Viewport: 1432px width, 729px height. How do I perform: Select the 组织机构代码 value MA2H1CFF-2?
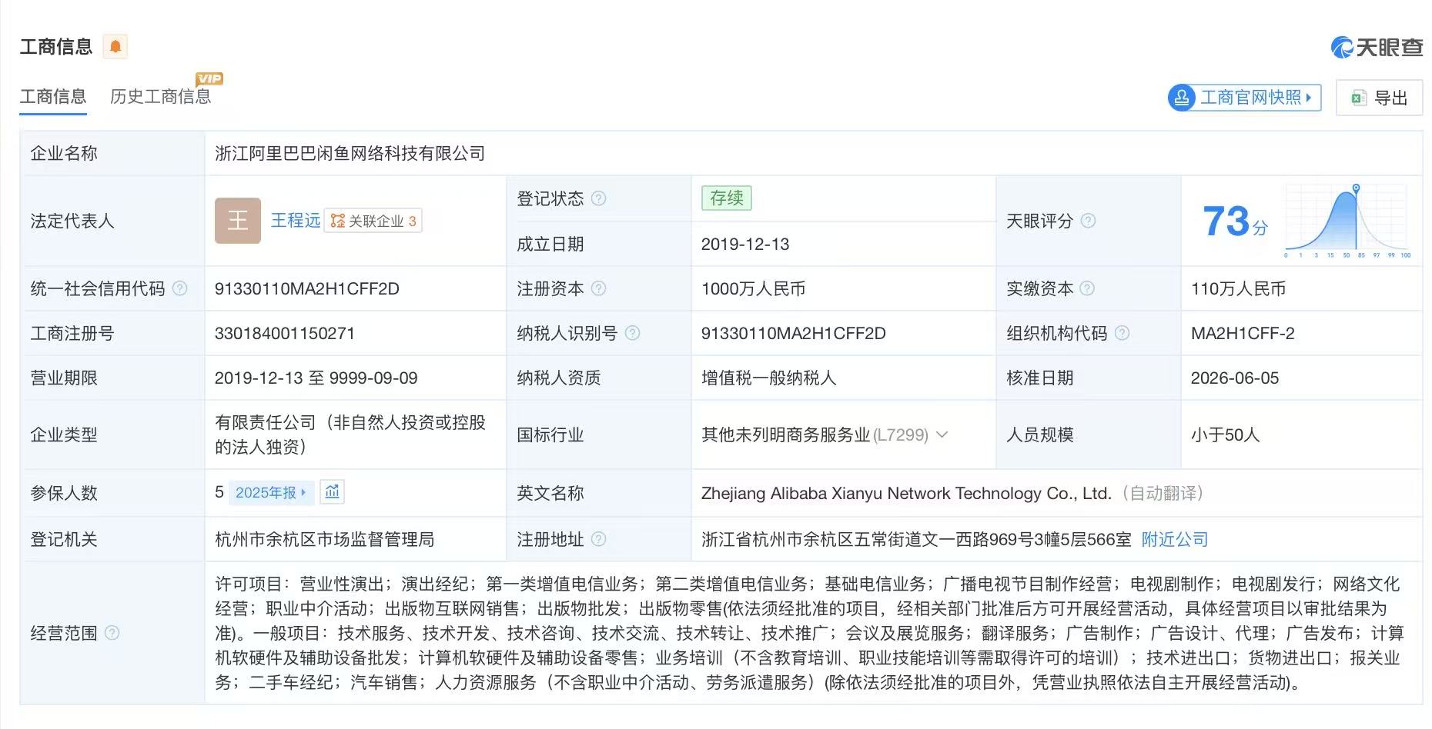1243,333
